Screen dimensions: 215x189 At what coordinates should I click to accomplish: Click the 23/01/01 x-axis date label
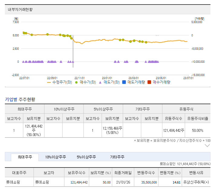click(107, 78)
